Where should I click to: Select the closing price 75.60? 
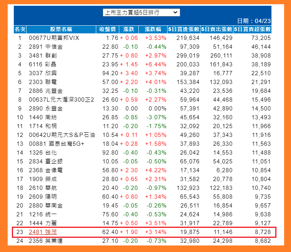click(x=110, y=214)
